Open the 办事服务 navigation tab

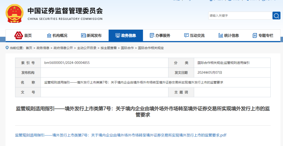coord(160,35)
